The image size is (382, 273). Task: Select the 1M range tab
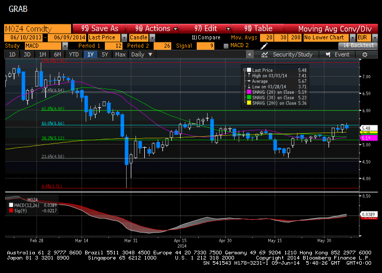click(43, 54)
